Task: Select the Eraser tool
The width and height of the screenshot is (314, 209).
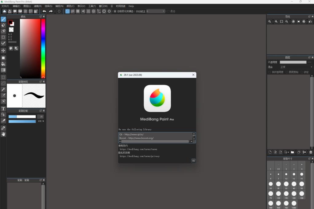Action: [x=3, y=25]
